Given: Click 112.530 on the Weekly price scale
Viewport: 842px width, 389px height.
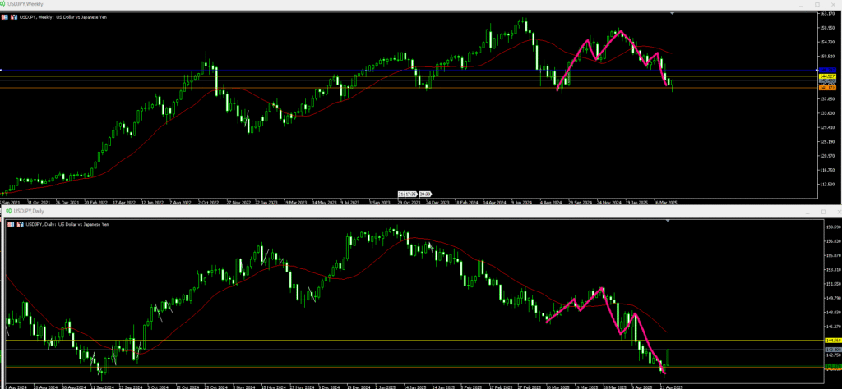Looking at the screenshot, I should click(827, 185).
